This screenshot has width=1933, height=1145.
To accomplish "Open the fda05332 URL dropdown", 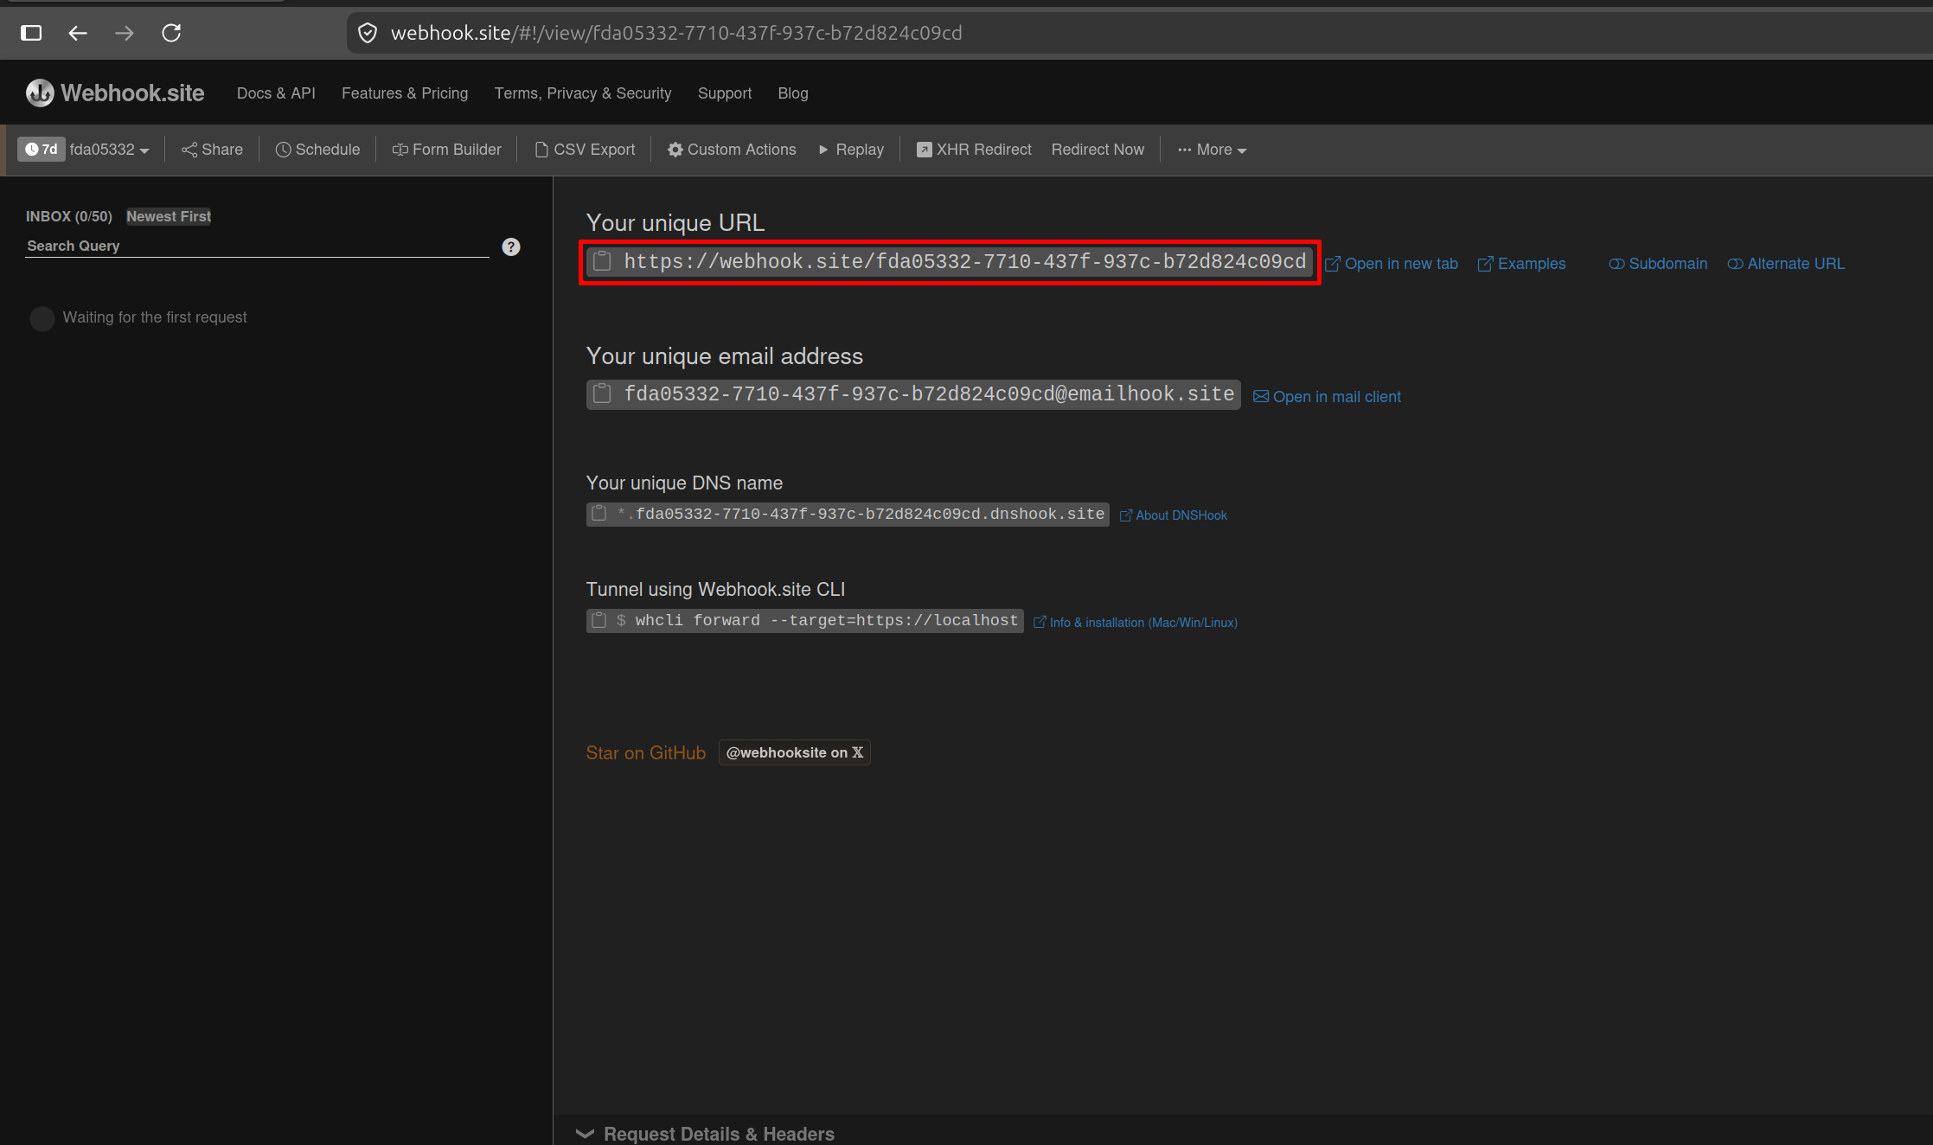I will tap(109, 150).
